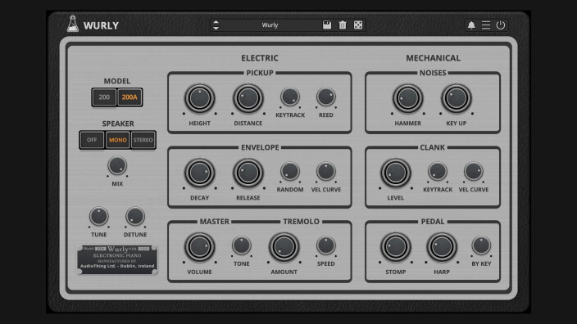The height and width of the screenshot is (324, 577).
Task: Click the envelope DECAY knob
Action: point(199,173)
